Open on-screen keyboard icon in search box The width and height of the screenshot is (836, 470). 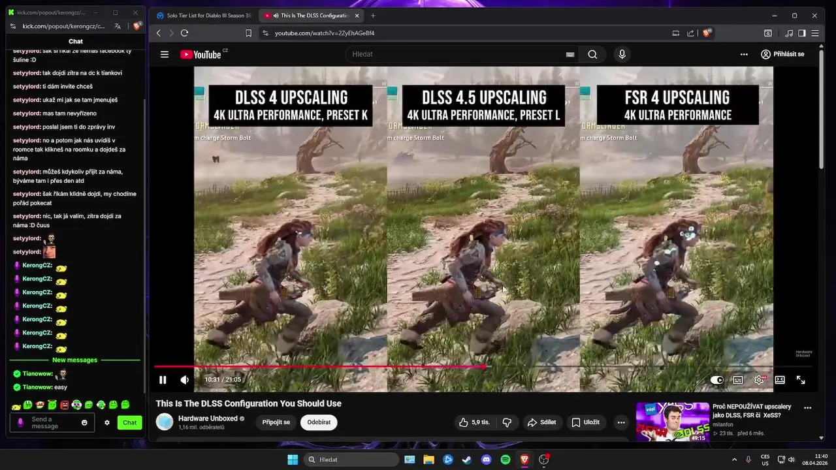tap(570, 54)
